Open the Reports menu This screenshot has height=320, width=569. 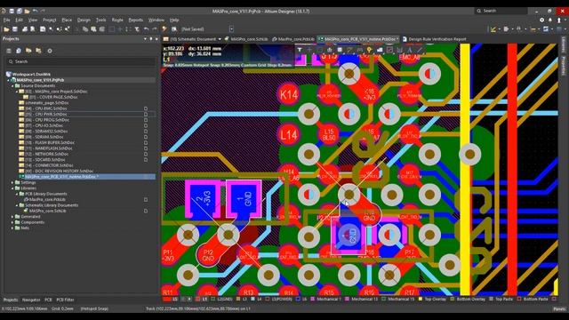(x=136, y=20)
